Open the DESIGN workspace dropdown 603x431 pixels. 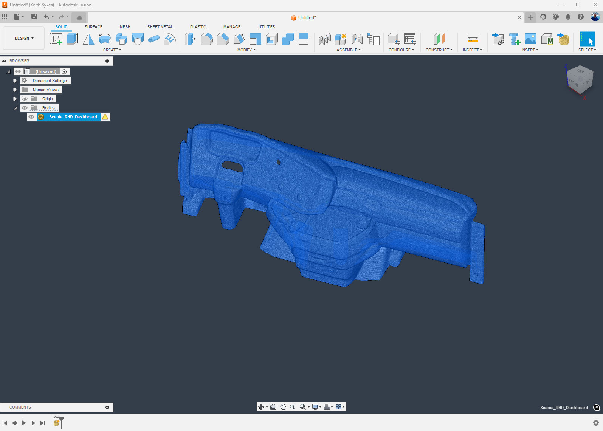click(x=24, y=38)
